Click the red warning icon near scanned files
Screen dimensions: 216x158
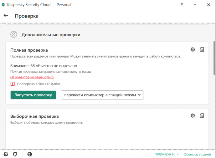pyautogui.click(x=13, y=84)
